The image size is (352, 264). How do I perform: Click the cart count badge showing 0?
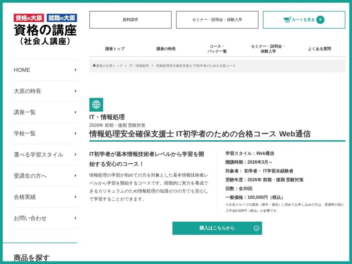(320, 20)
